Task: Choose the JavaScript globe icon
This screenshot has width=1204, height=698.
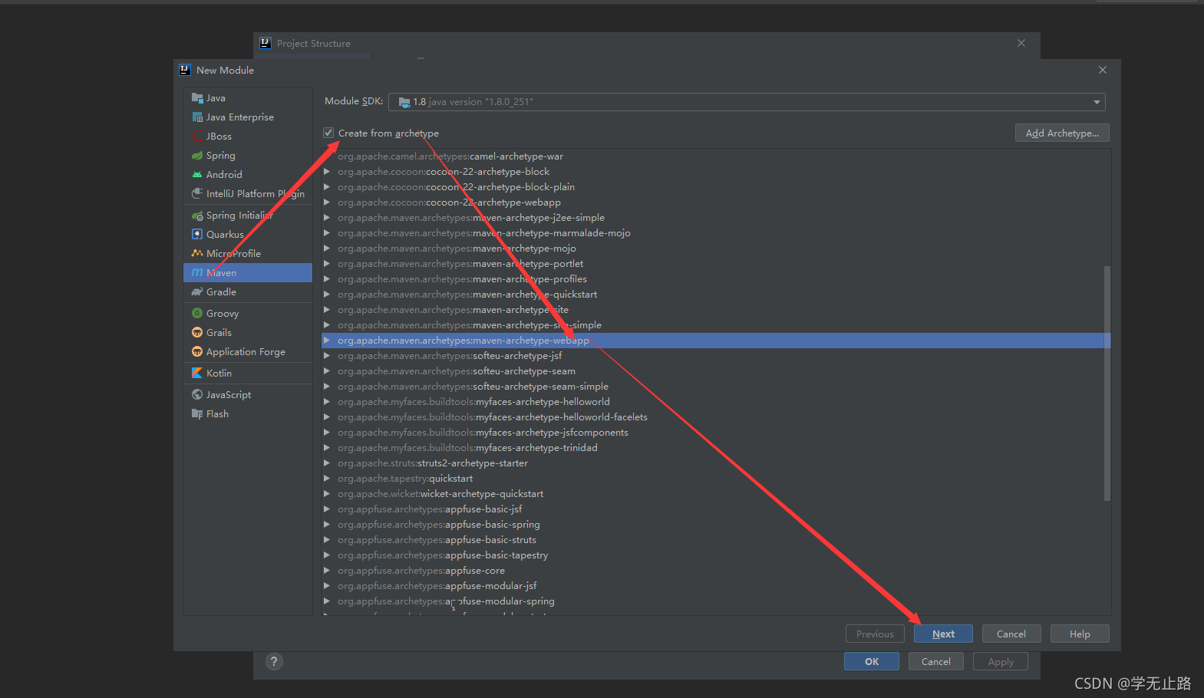Action: tap(197, 395)
